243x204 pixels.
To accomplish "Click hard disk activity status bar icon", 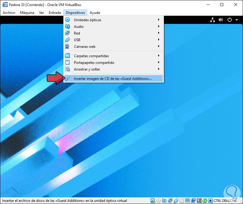I will pos(153,201).
